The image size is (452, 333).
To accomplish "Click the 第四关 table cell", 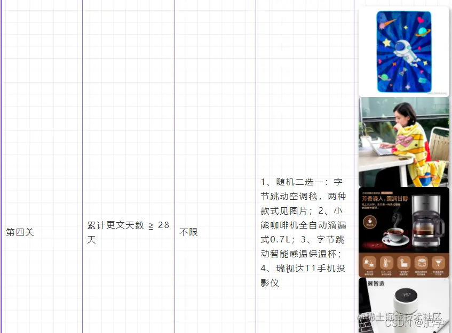I will 20,232.
